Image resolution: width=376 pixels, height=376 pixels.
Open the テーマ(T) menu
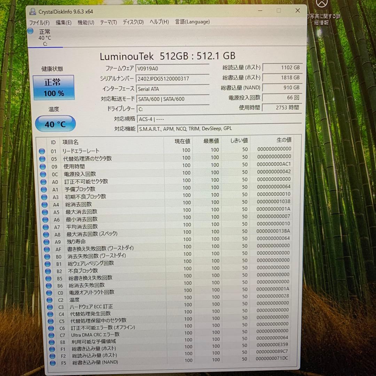(108, 22)
